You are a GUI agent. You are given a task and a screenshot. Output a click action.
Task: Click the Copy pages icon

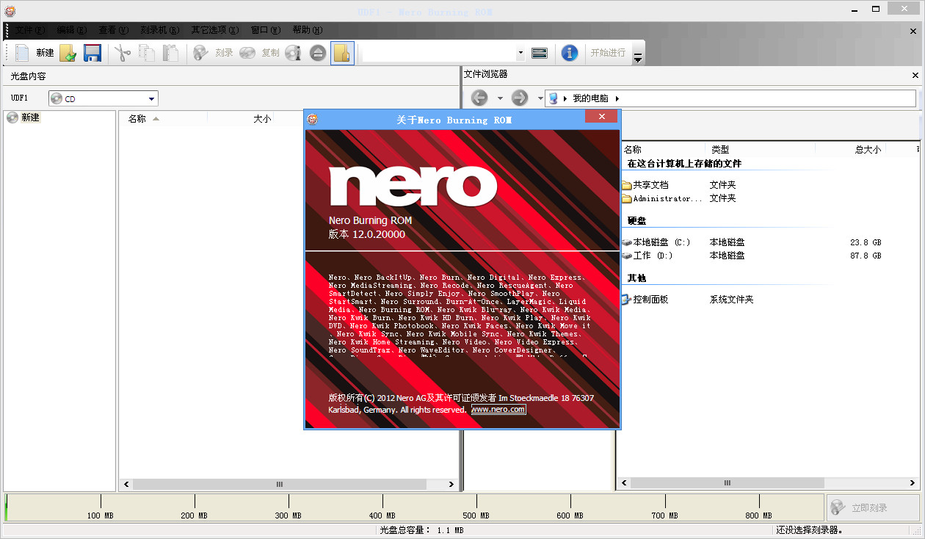(x=146, y=52)
